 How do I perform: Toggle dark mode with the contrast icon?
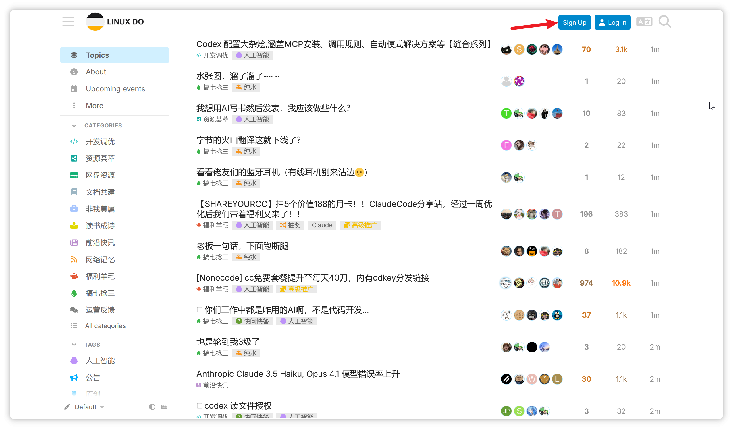coord(152,407)
